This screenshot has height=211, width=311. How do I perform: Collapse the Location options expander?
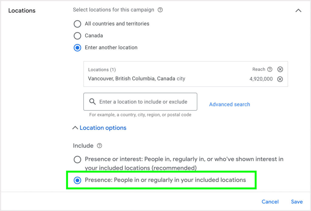click(100, 128)
